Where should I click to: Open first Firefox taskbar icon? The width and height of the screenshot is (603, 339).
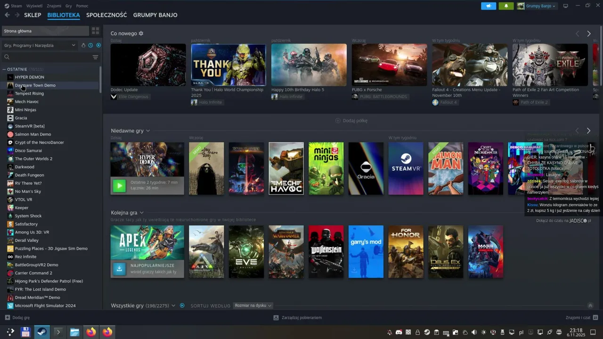coord(91,332)
